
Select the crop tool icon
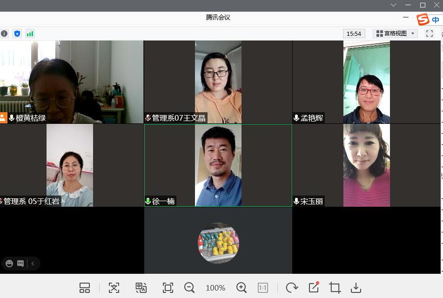pyautogui.click(x=335, y=288)
